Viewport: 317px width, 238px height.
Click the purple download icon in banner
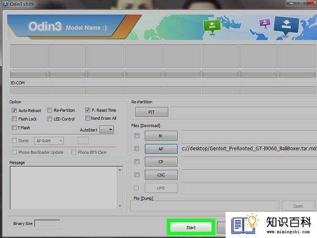(265, 23)
